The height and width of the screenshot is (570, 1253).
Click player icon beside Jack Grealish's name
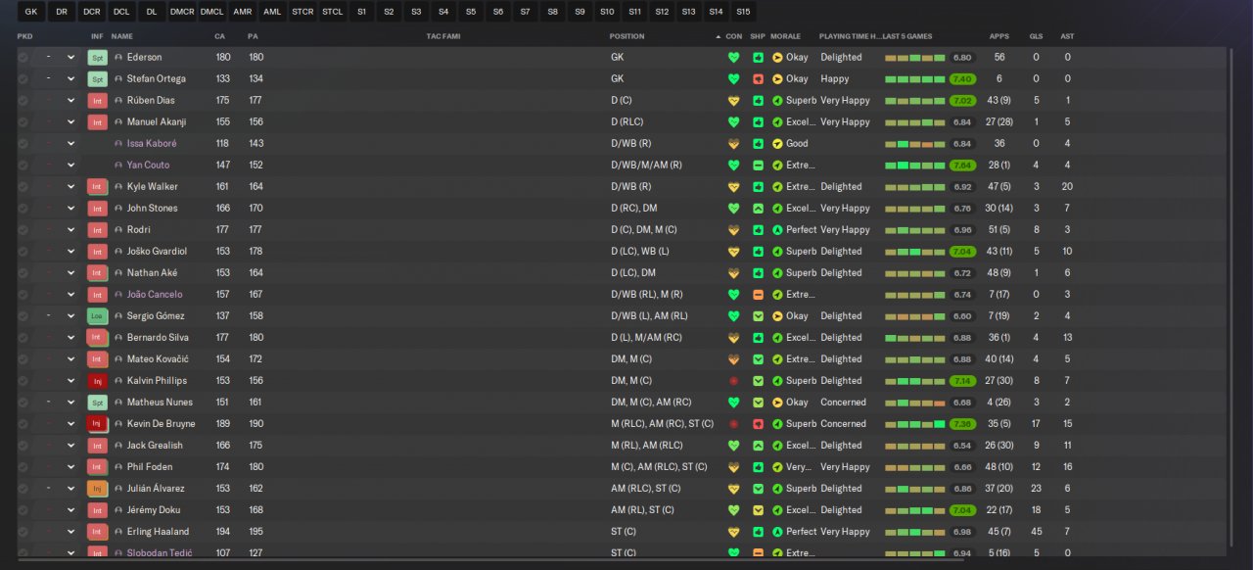coord(118,445)
